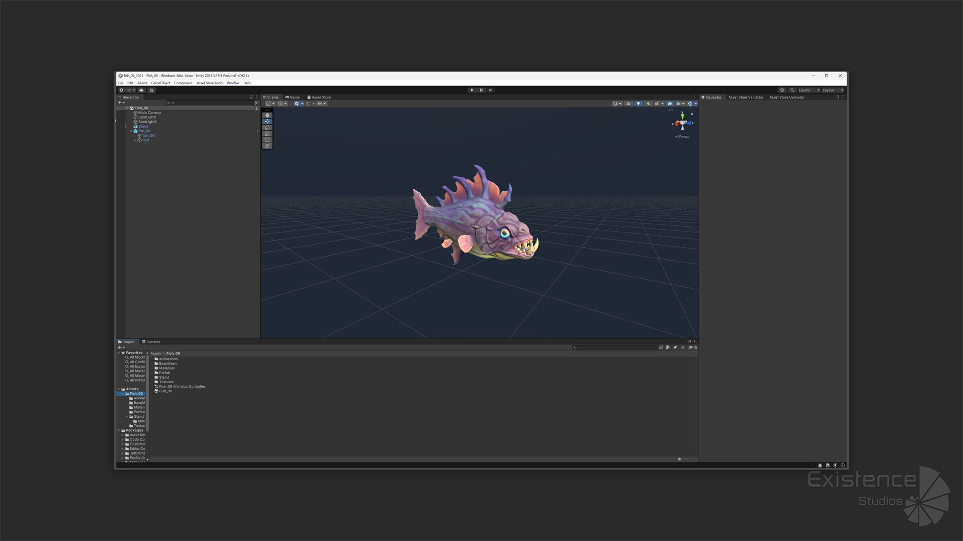Open Fish_06 scene row options menu
This screenshot has height=541, width=963.
(x=256, y=108)
